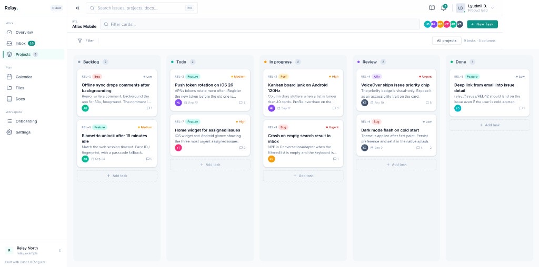Click the High priority on Home widget card
This screenshot has width=539, height=267.
241,121
